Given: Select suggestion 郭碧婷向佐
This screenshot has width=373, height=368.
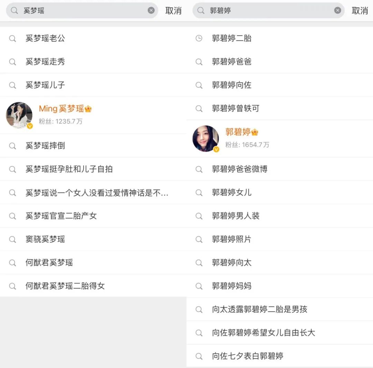Looking at the screenshot, I should pos(280,85).
